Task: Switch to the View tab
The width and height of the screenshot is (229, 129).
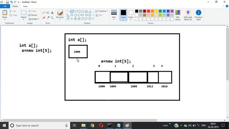Action: click(x=25, y=6)
